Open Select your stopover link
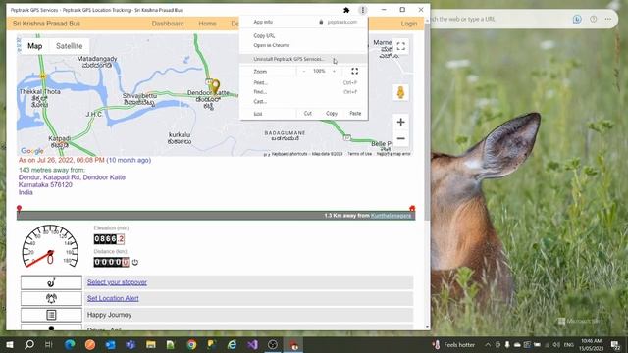 (117, 282)
